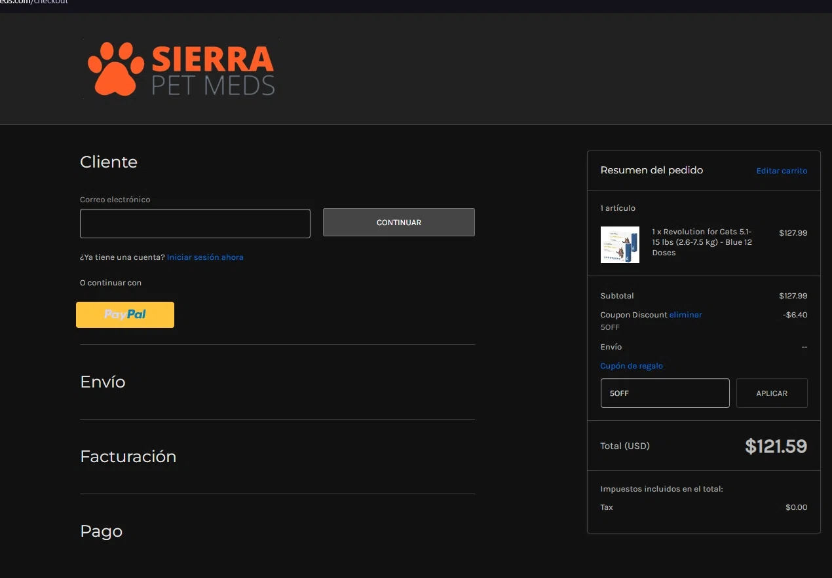
Task: Click the APLICAR coupon button
Action: click(x=772, y=393)
